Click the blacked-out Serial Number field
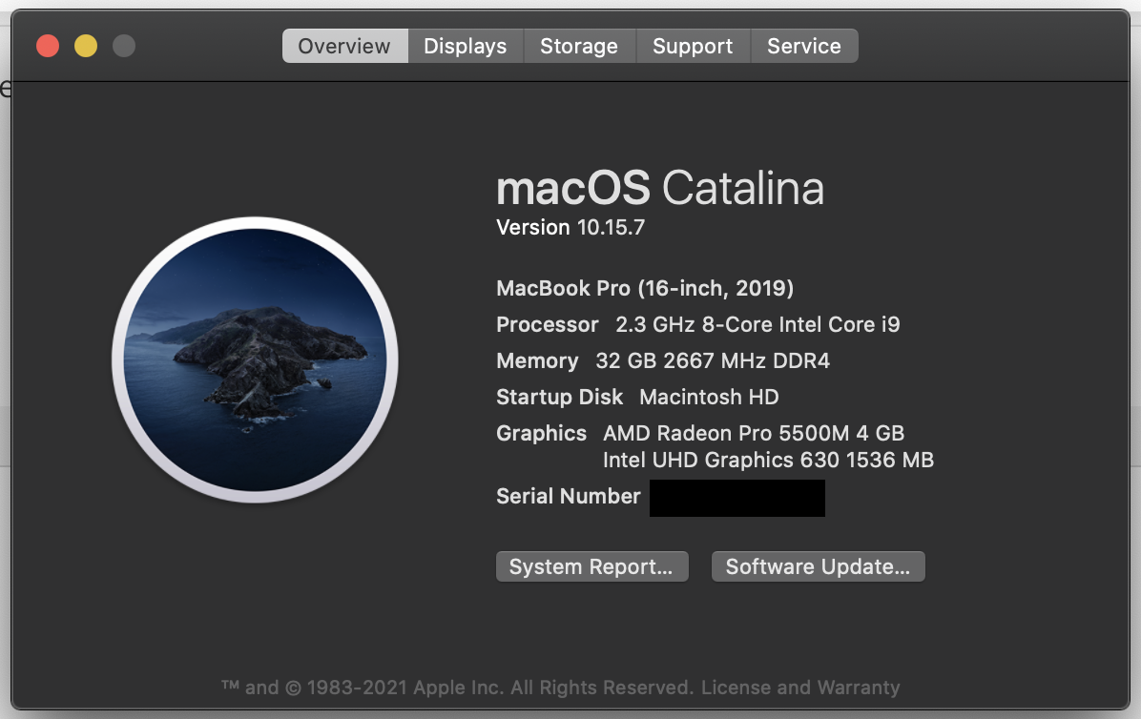This screenshot has height=719, width=1141. (x=736, y=498)
